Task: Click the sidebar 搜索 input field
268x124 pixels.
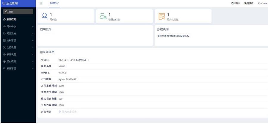Action: click(18, 12)
